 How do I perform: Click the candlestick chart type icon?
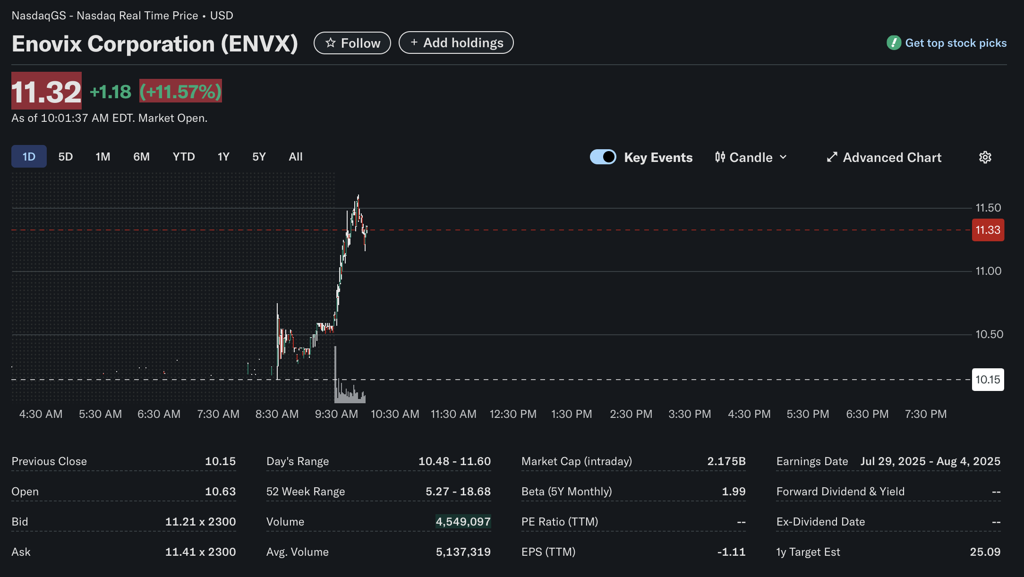720,157
